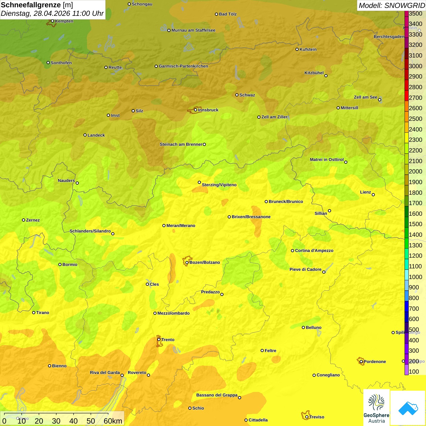Click the 'Schongau' label
Screen dimensions: 426x426
point(142,4)
